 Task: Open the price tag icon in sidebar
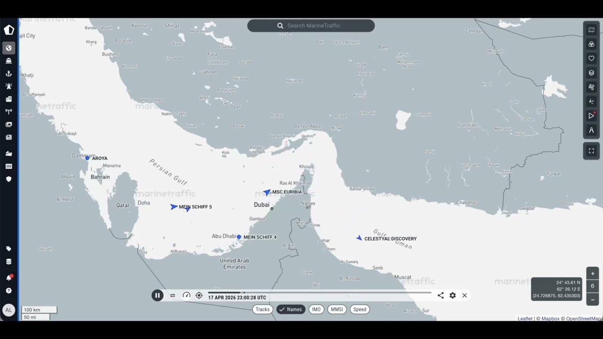point(8,249)
